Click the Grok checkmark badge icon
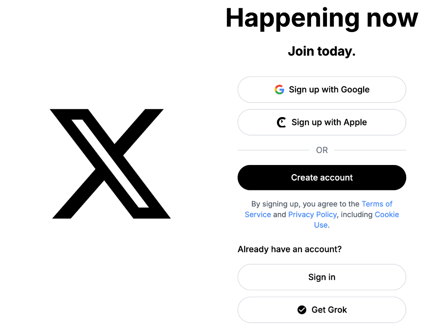The image size is (432, 333). pyautogui.click(x=302, y=310)
